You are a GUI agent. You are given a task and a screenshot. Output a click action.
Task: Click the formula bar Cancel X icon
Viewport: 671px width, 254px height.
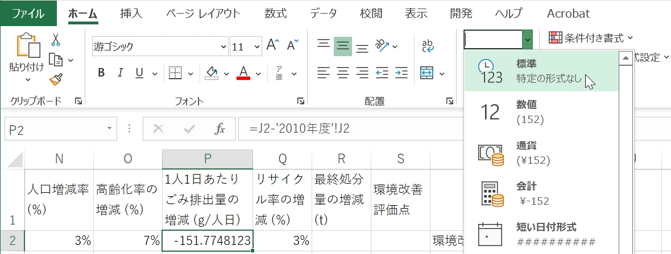point(158,129)
